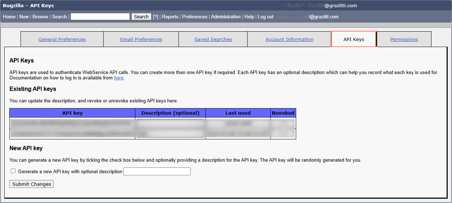Open the Saved Searches tab

coord(213,40)
